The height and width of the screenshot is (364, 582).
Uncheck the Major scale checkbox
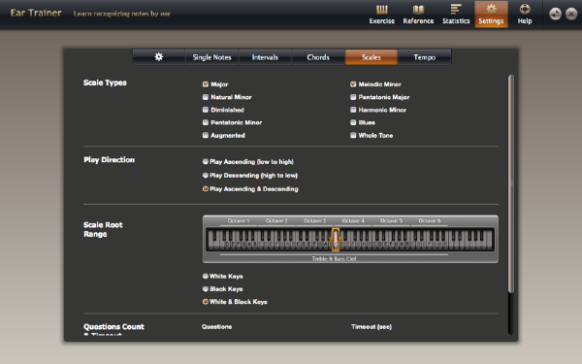pos(206,84)
